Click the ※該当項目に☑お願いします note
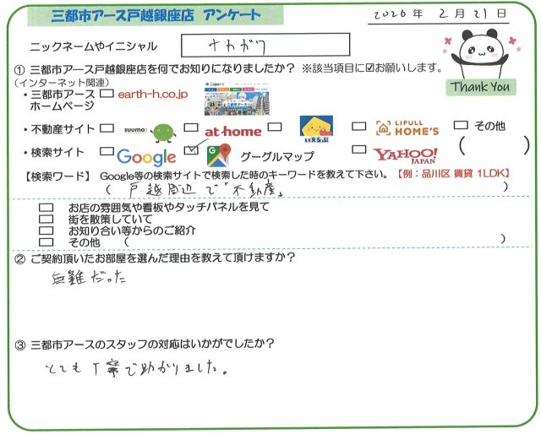Viewport: 541px width, 434px height. pyautogui.click(x=372, y=68)
